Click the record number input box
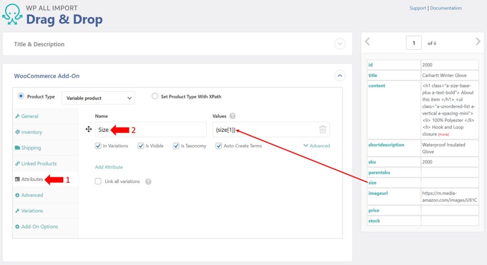This screenshot has height=265, width=487. pyautogui.click(x=414, y=43)
